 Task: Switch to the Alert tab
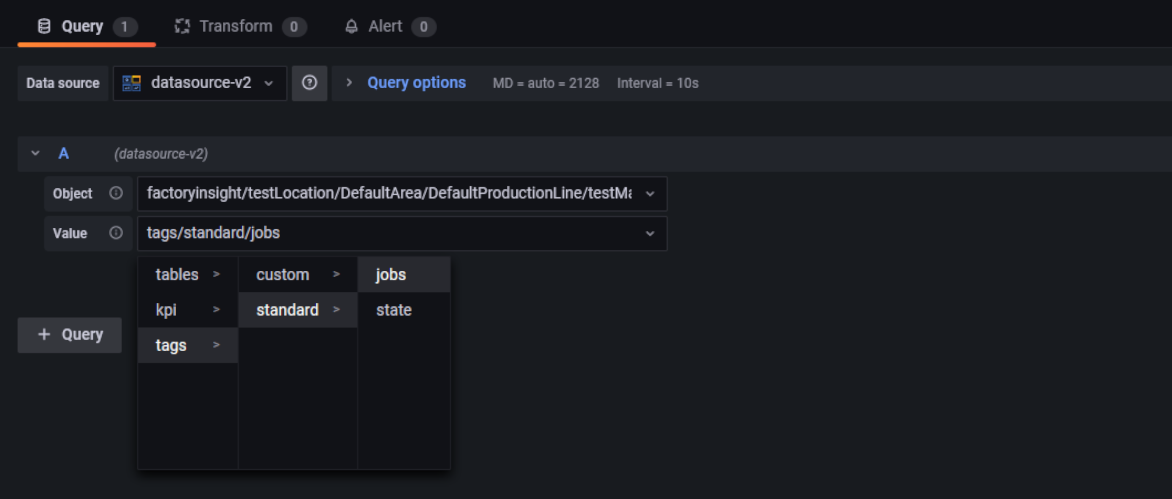tap(385, 26)
